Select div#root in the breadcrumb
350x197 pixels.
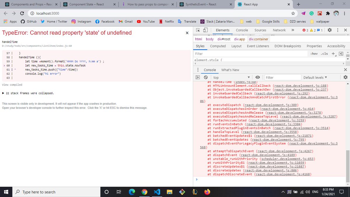pyautogui.click(x=224, y=39)
